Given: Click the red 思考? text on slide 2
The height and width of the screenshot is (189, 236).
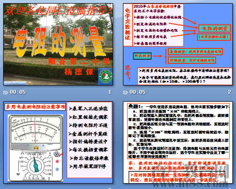Looking at the screenshot, I should (128, 73).
